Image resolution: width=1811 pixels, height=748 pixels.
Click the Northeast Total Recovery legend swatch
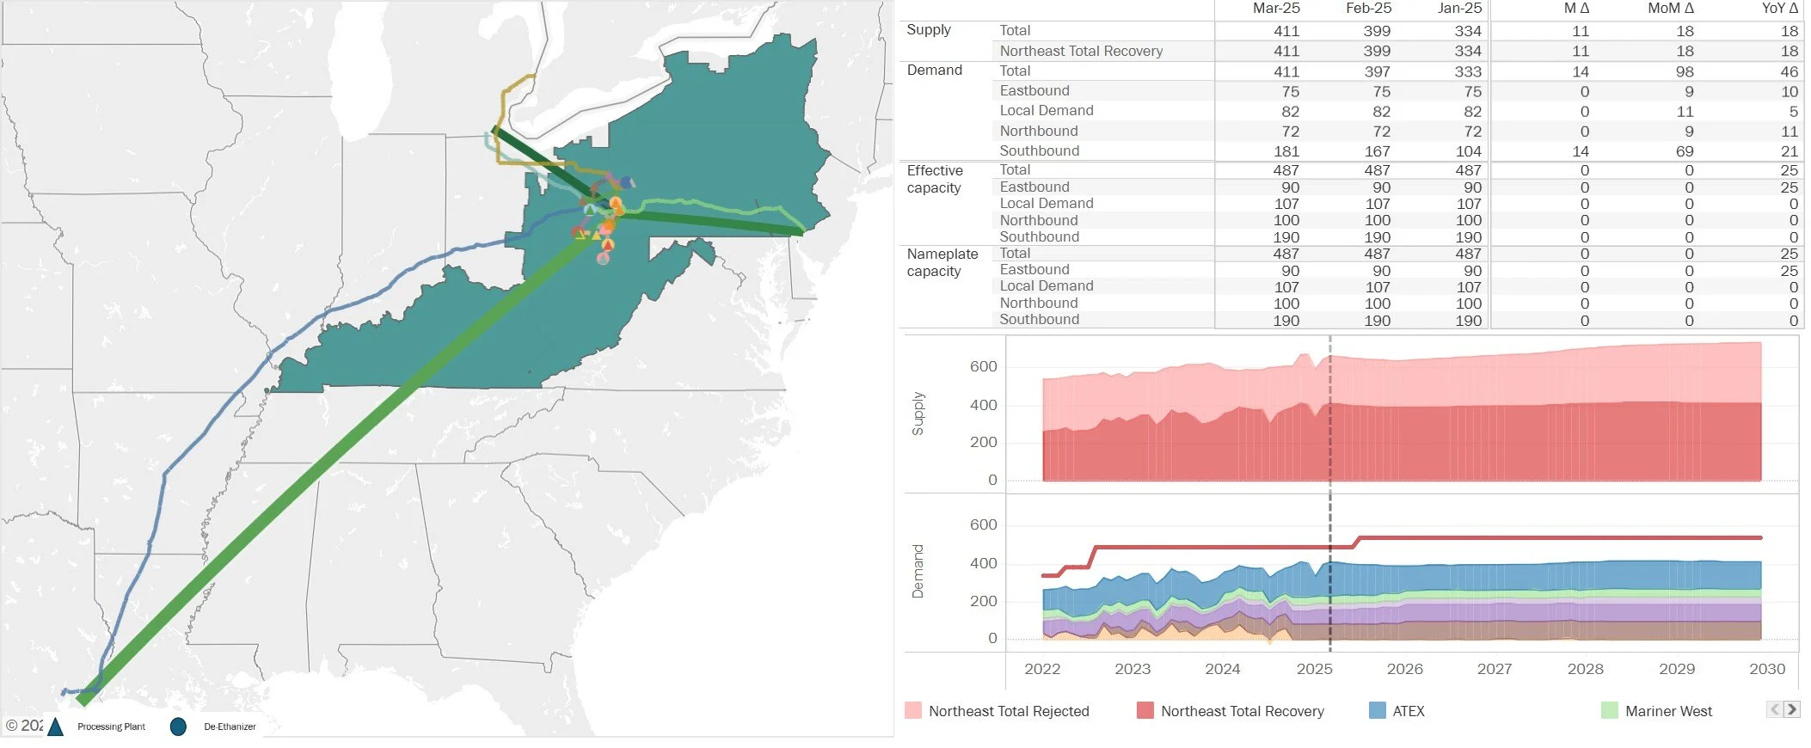click(1145, 710)
